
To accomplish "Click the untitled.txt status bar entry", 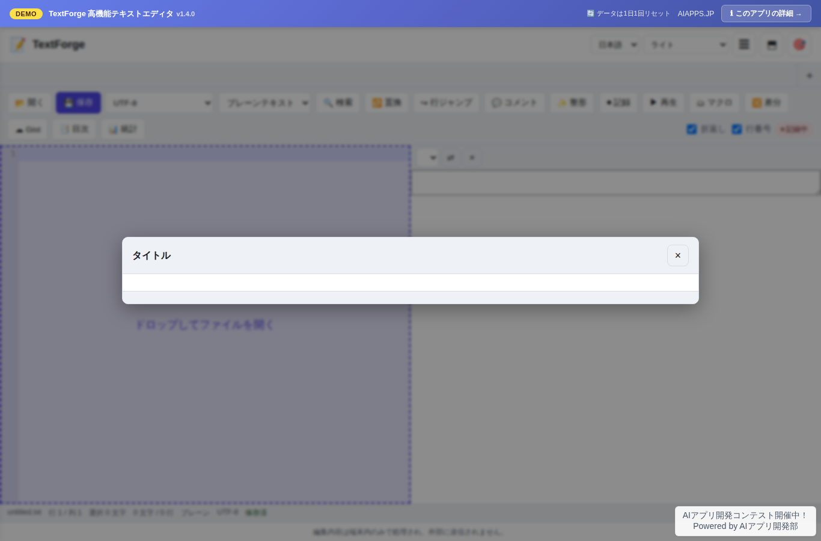I will click(25, 513).
